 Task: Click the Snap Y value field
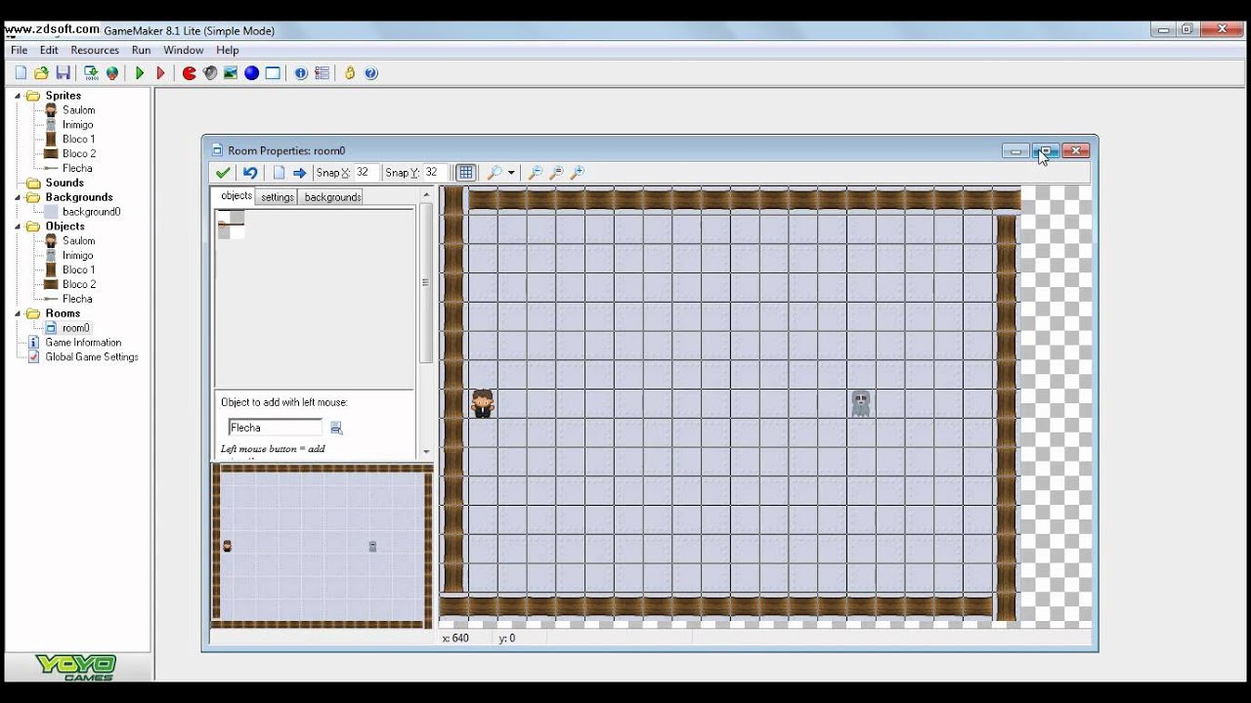coord(434,173)
